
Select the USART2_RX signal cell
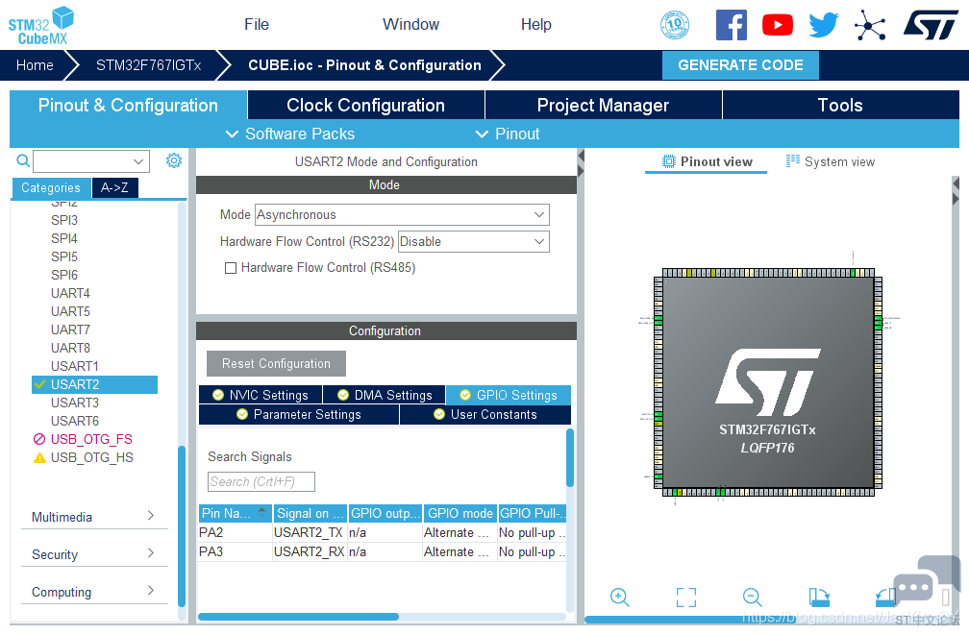[x=309, y=551]
